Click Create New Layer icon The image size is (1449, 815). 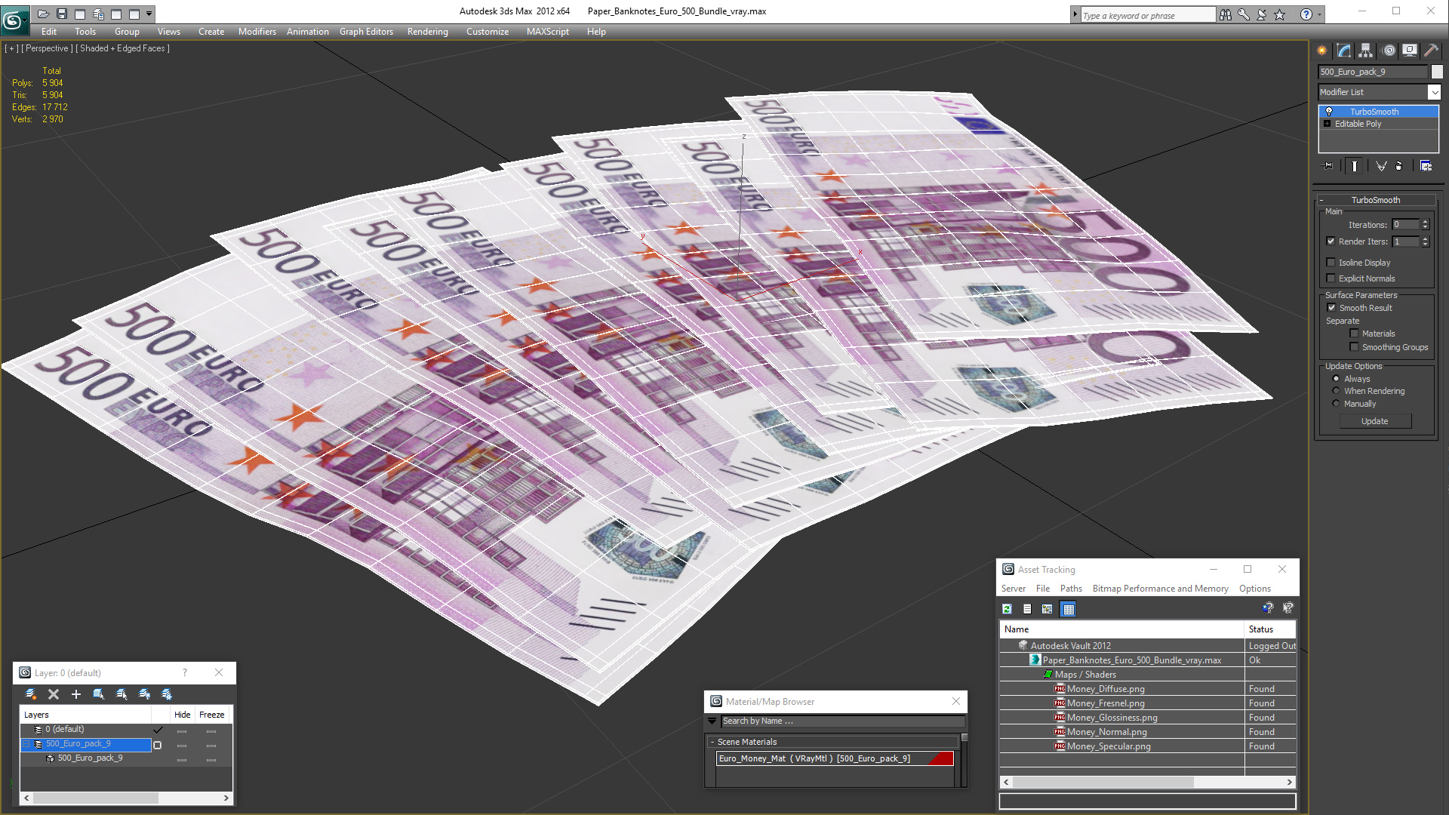[31, 694]
